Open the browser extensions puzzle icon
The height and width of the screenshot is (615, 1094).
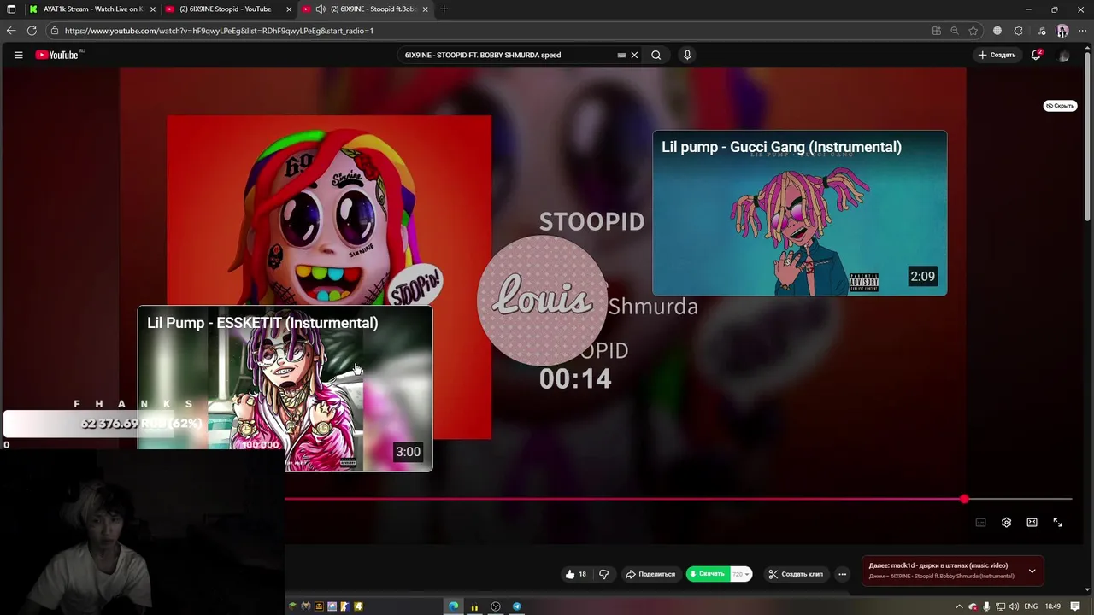point(1019,31)
